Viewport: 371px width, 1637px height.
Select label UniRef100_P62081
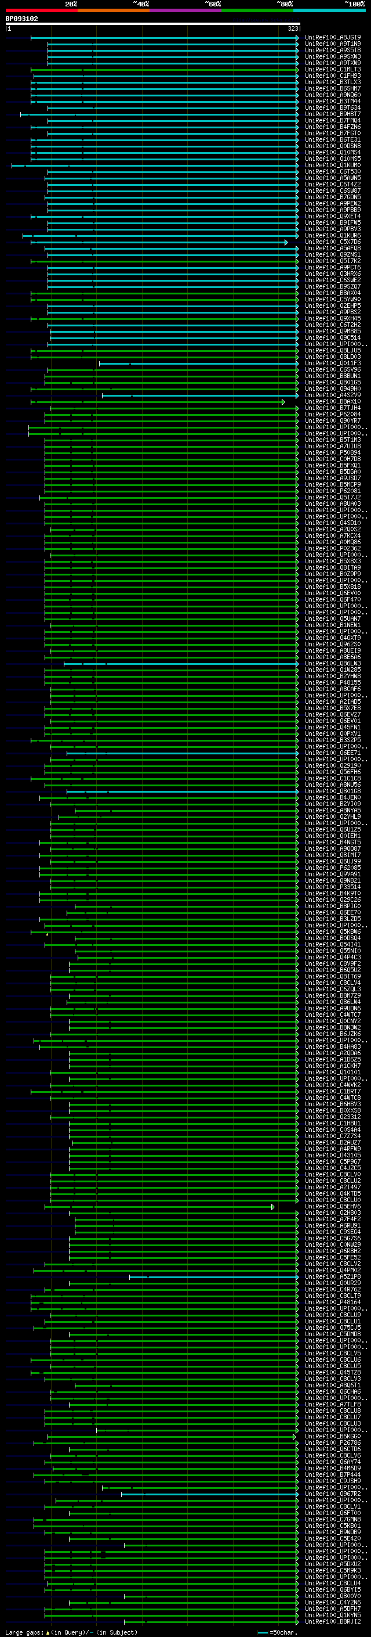tap(333, 491)
